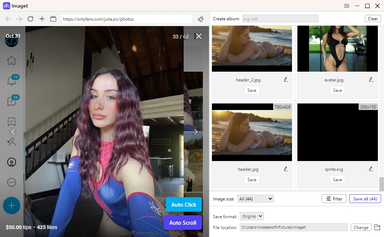Viewport: 384px width, 237px height.
Task: Click the bookmarks icon in the left sidebar
Action: pos(12,122)
